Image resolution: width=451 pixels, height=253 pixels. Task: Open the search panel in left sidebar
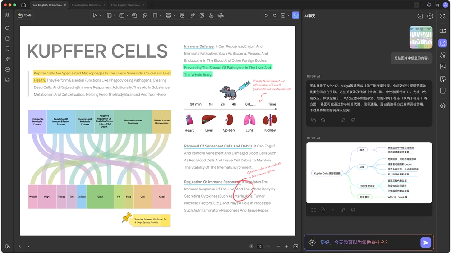click(8, 28)
